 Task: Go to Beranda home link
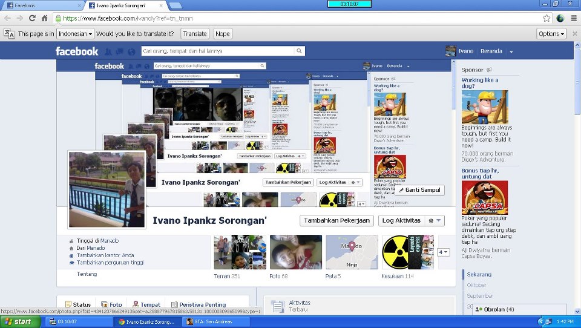coord(491,51)
